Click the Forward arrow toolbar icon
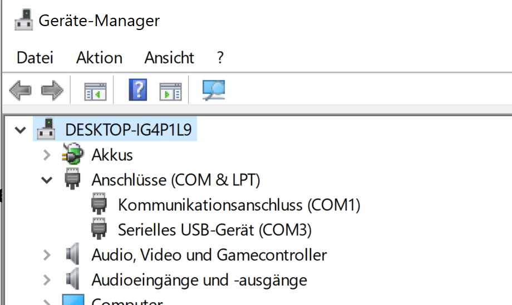Viewport: 512px width, 305px height. click(52, 90)
